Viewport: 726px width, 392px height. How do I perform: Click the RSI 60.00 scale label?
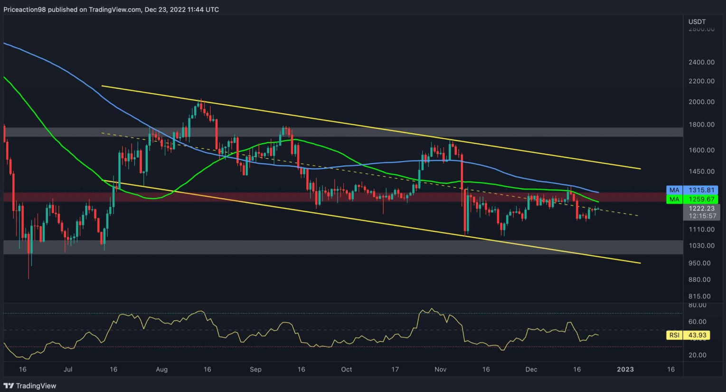(x=698, y=322)
